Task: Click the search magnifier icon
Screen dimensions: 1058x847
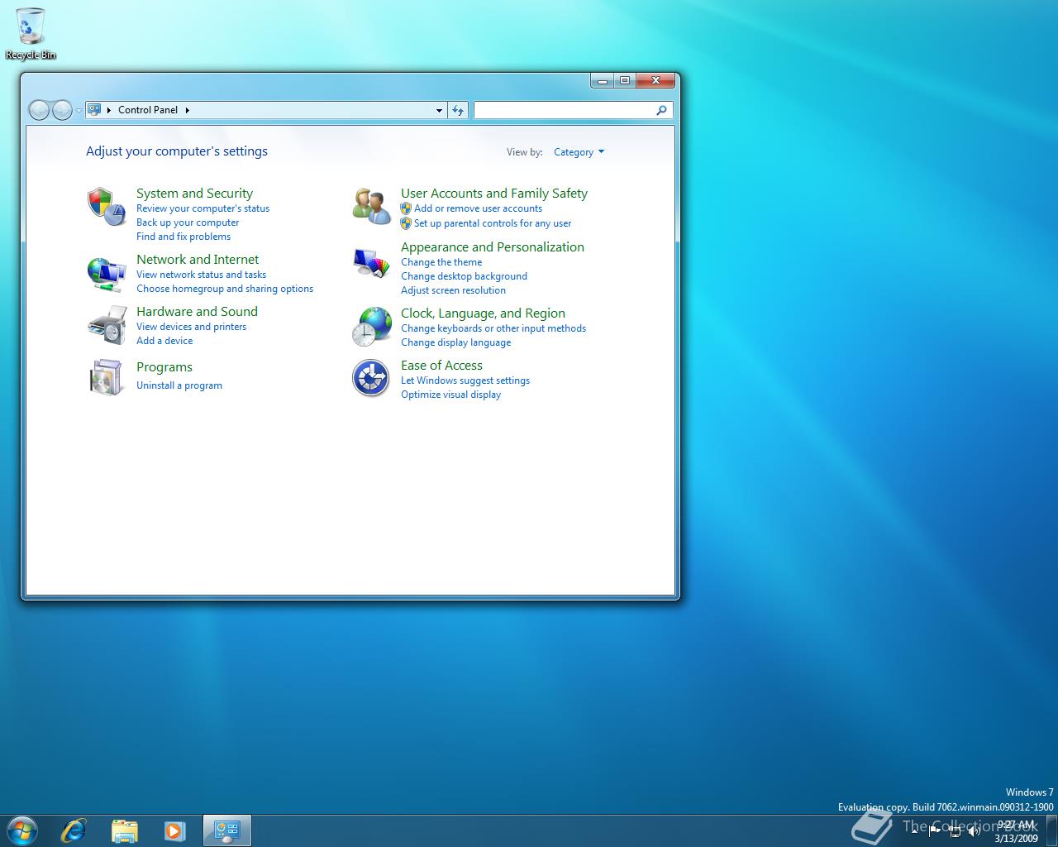Action: [x=661, y=110]
